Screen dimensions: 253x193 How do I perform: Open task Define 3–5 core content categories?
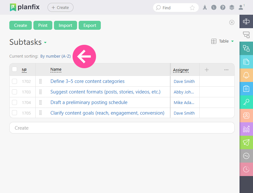pyautogui.click(x=87, y=81)
